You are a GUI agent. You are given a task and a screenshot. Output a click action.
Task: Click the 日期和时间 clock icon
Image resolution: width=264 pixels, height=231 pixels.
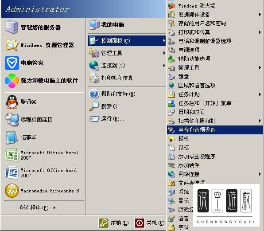click(x=171, y=112)
